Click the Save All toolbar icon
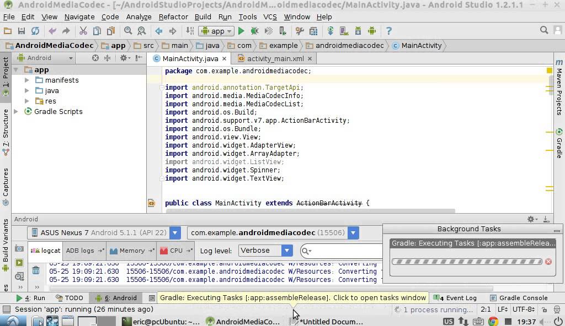 tap(22, 31)
